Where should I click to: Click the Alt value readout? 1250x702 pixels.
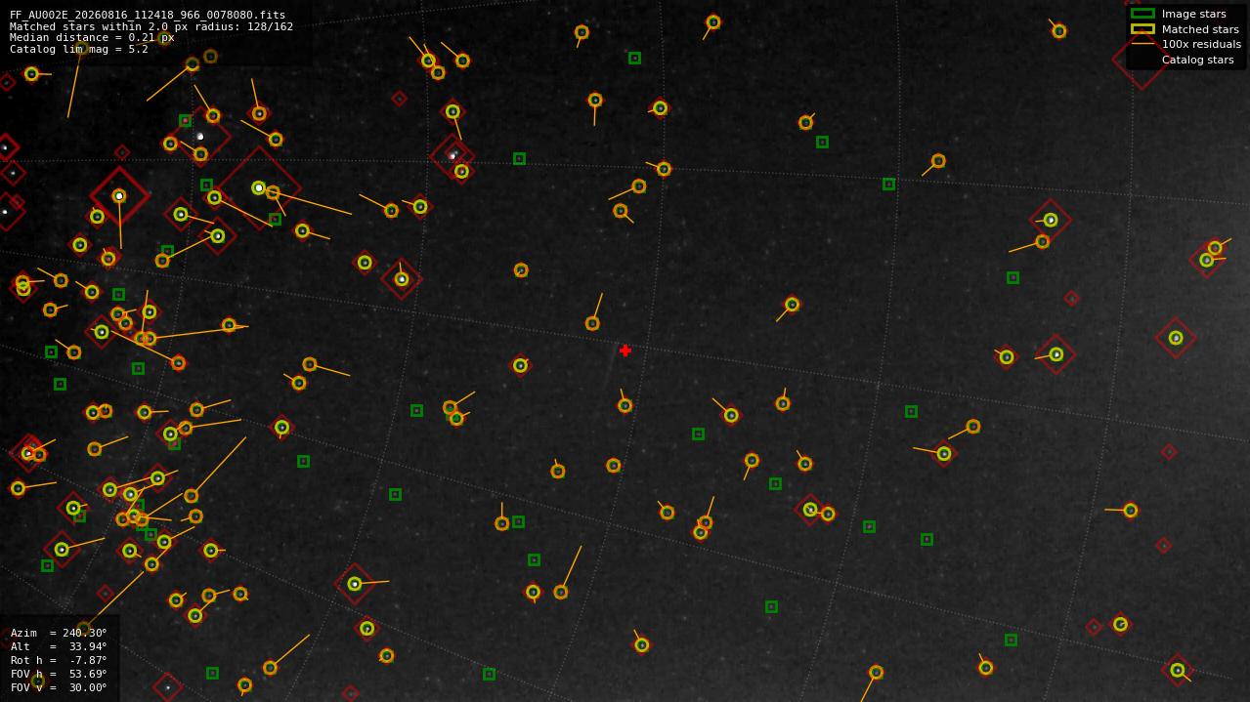tap(59, 646)
